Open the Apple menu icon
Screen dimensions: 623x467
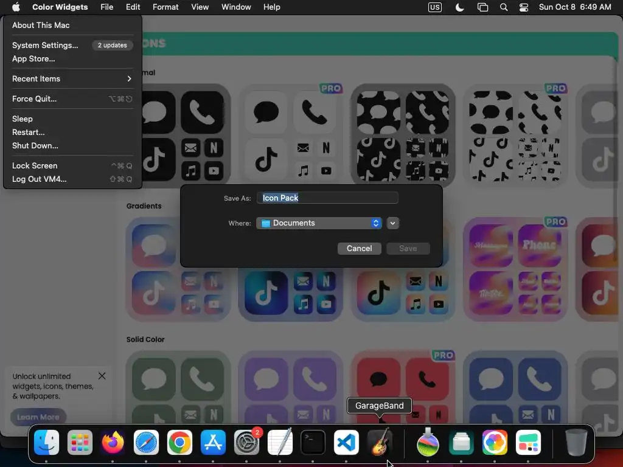coord(16,7)
